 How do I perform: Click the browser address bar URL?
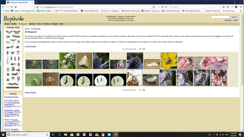pyautogui.click(x=56, y=7)
